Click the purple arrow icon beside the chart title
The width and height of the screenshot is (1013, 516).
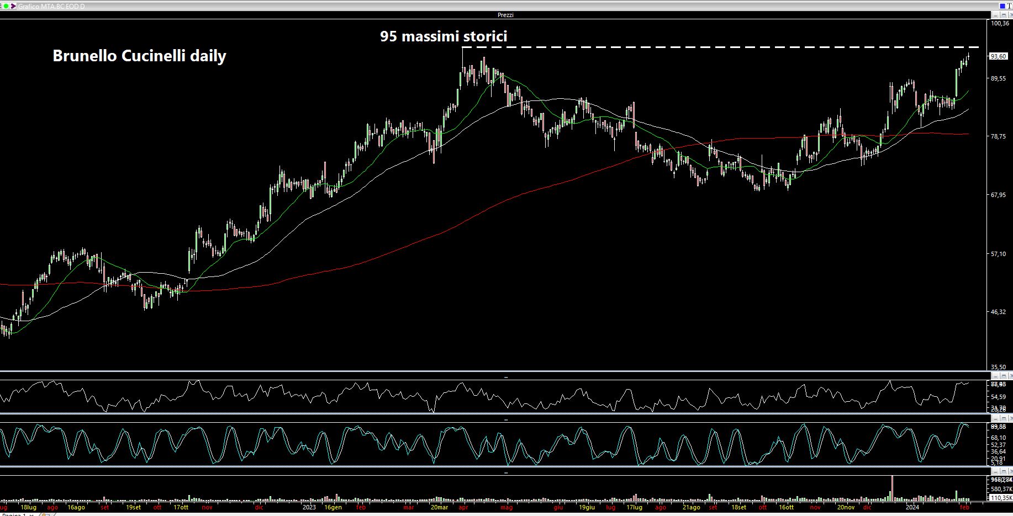point(13,6)
